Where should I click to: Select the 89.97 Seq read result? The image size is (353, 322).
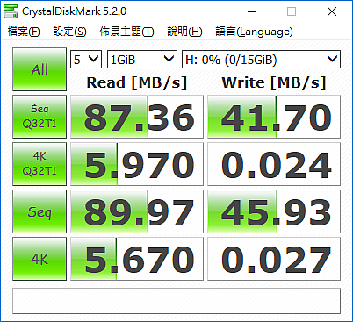[x=137, y=211]
